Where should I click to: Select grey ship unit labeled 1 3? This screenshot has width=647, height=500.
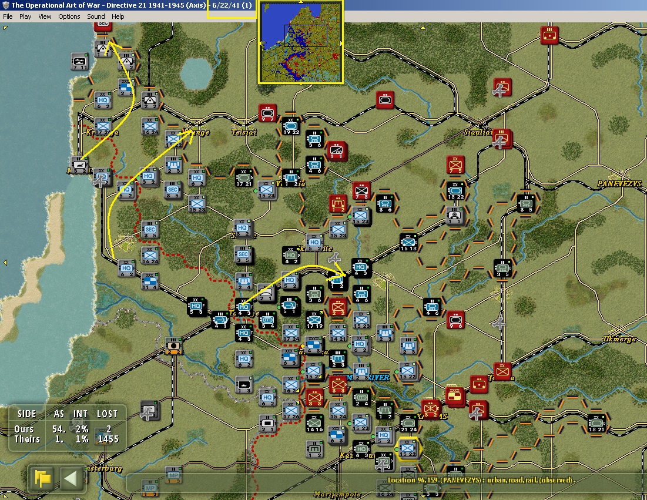click(243, 384)
